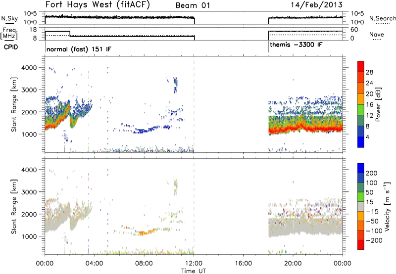
Task: Click the 'Nave' legend label
Action: coord(377,34)
